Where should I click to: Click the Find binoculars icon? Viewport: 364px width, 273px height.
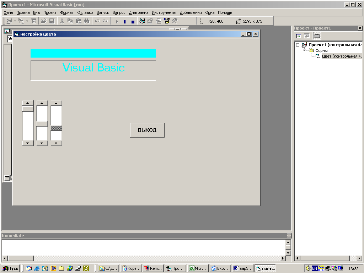[87, 21]
